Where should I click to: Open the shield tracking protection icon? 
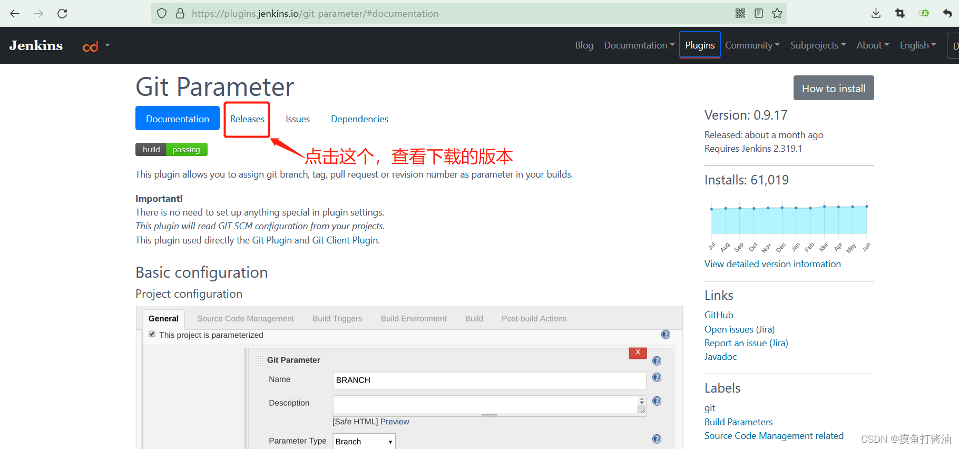pyautogui.click(x=162, y=13)
